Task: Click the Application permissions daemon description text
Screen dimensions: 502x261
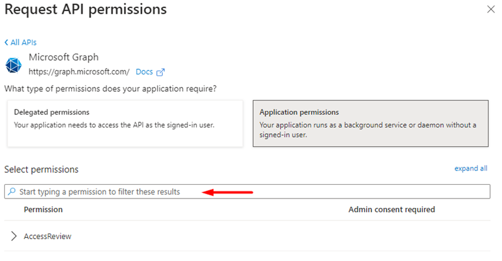Action: tap(367, 130)
